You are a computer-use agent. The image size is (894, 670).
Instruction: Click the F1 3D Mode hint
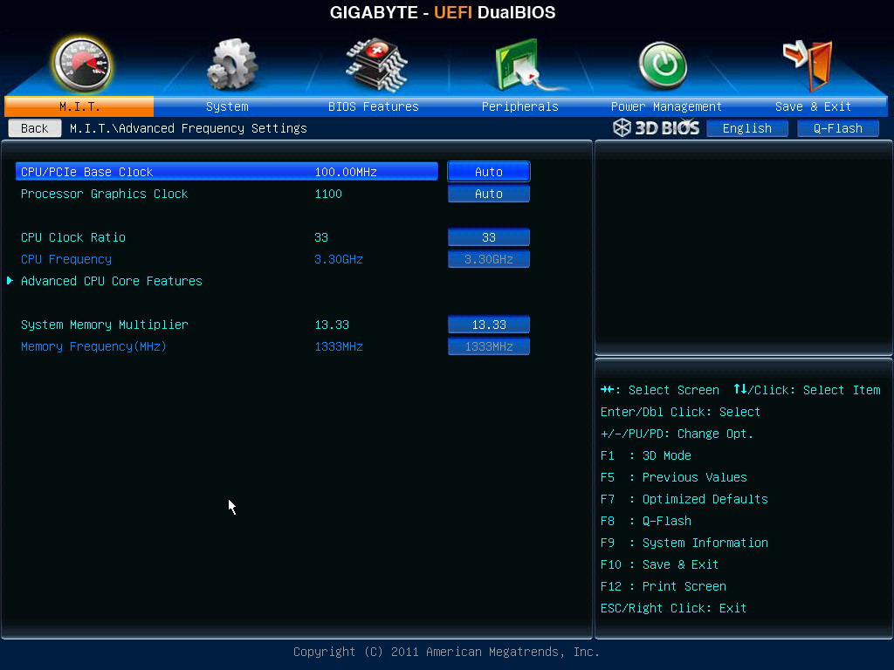(x=646, y=455)
